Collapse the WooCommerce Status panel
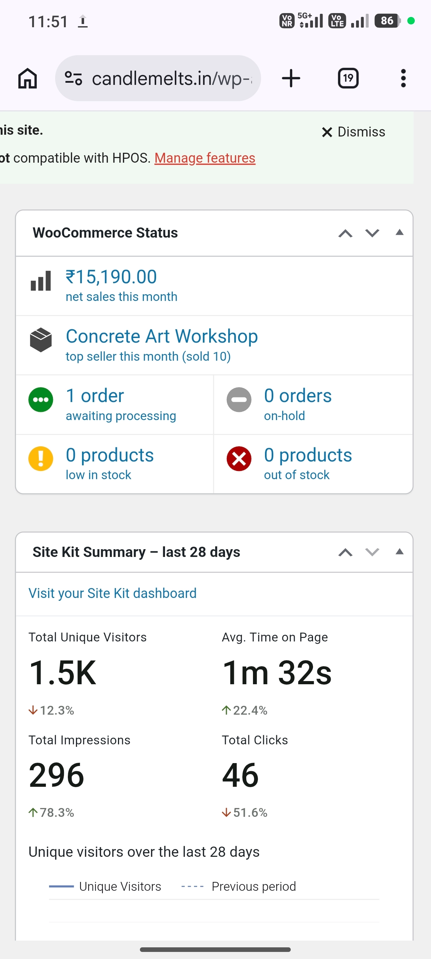Viewport: 431px width, 959px height. coord(400,233)
